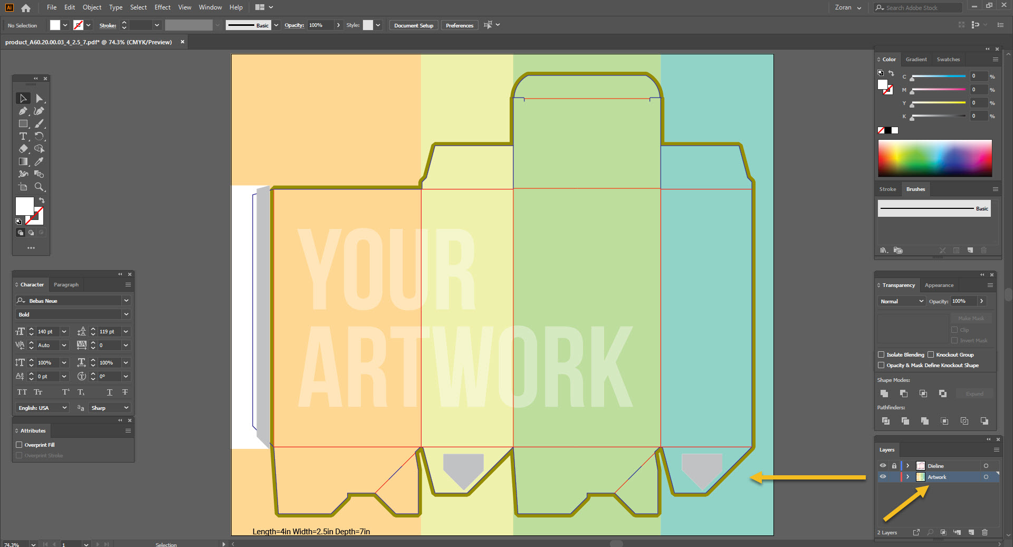The width and height of the screenshot is (1013, 547).
Task: Delete selection with Layers trash icon
Action: (x=985, y=532)
